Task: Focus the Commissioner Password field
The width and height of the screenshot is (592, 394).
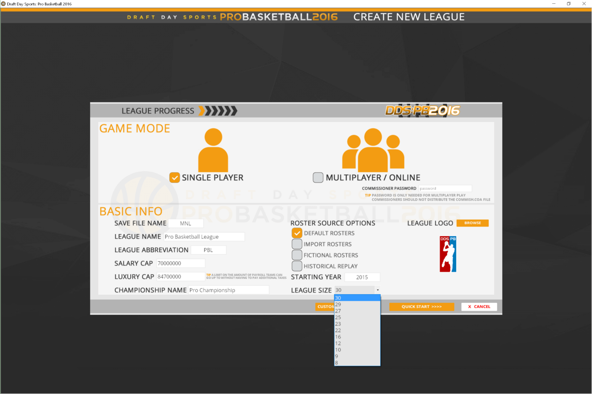Action: click(445, 188)
